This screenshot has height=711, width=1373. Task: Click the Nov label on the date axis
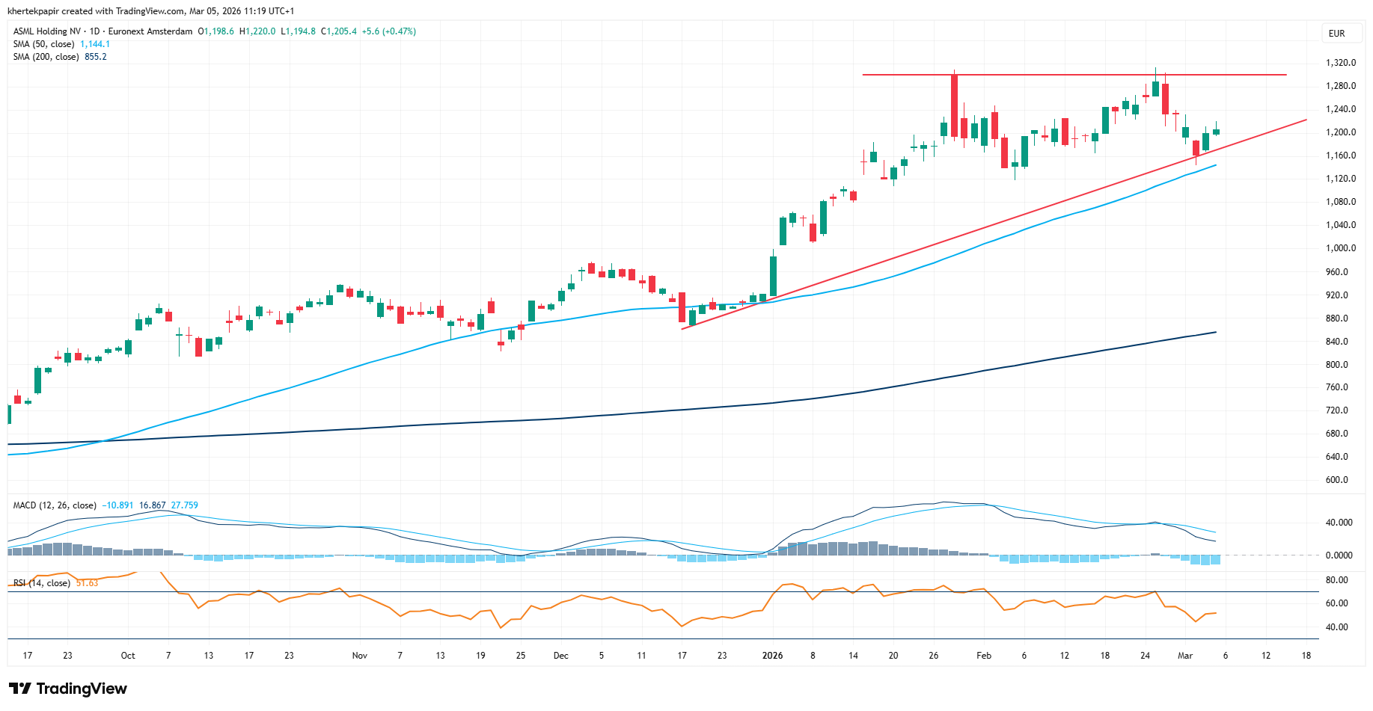click(x=360, y=656)
